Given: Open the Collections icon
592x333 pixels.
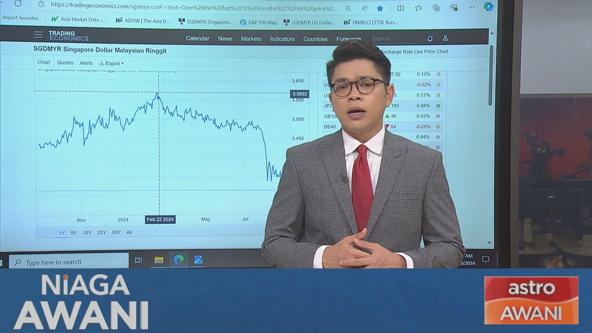Looking at the screenshot, I should (436, 8).
